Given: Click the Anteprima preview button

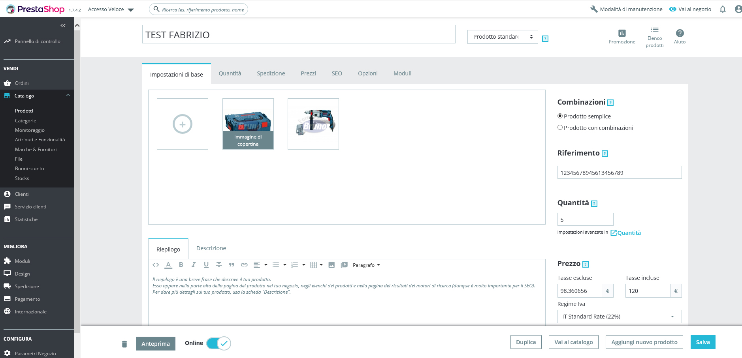Looking at the screenshot, I should (156, 343).
